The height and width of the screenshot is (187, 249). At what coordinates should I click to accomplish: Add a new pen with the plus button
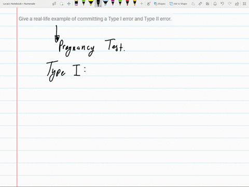(x=142, y=4)
